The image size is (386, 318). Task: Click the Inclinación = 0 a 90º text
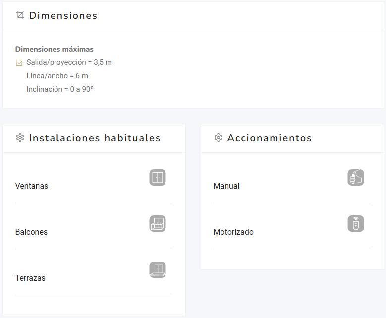click(60, 89)
